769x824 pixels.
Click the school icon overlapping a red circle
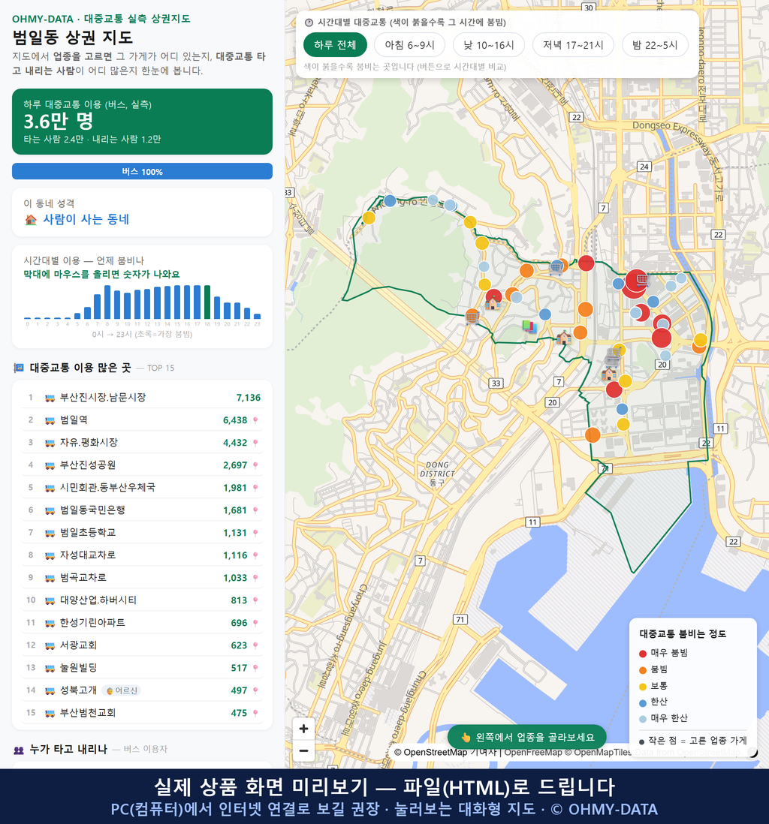click(x=493, y=302)
